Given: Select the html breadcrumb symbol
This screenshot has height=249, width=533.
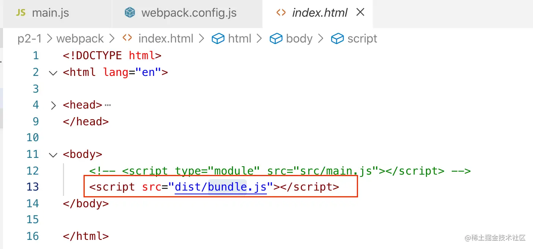Looking at the screenshot, I should (x=240, y=38).
